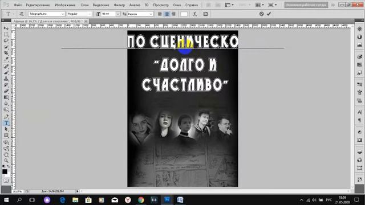Select the Gradient tool
365x205 pixels.
click(x=6, y=97)
